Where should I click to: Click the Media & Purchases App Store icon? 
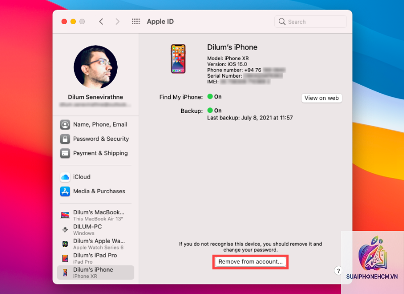click(x=65, y=191)
